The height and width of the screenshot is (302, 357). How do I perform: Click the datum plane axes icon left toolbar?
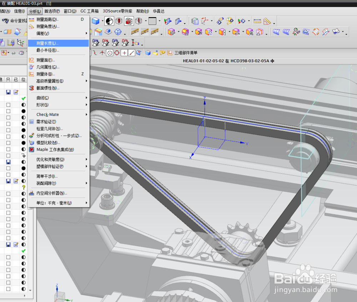[x=20, y=42]
